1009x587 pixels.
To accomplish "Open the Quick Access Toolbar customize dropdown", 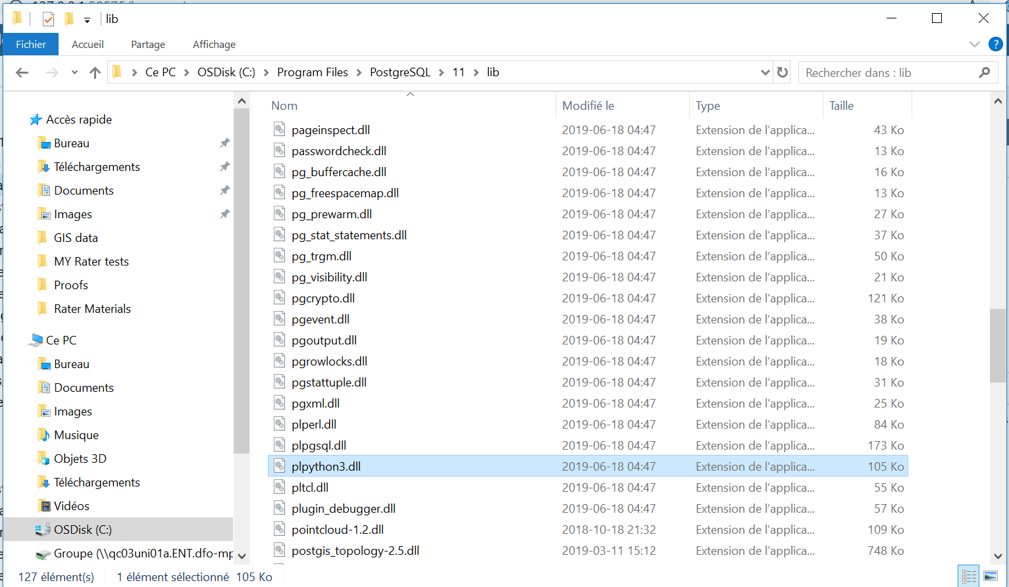I will click(87, 20).
